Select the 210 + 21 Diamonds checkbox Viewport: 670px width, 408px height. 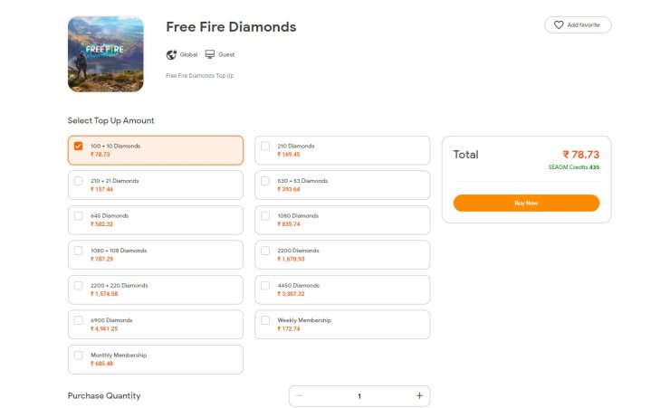pos(78,181)
